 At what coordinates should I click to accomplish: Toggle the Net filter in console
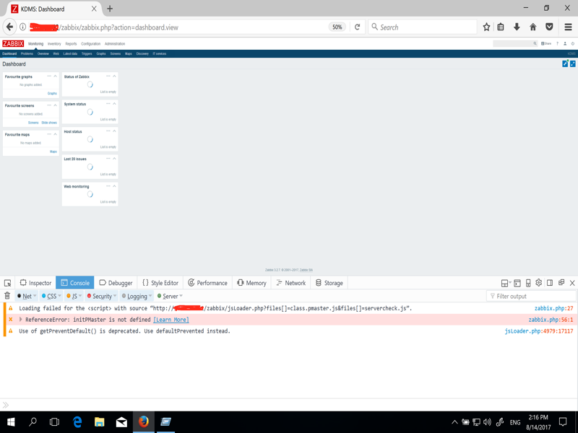coord(27,296)
